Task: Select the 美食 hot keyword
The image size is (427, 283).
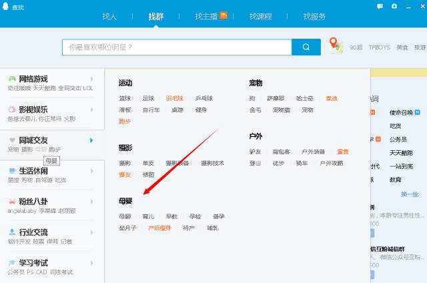Action: click(x=402, y=47)
